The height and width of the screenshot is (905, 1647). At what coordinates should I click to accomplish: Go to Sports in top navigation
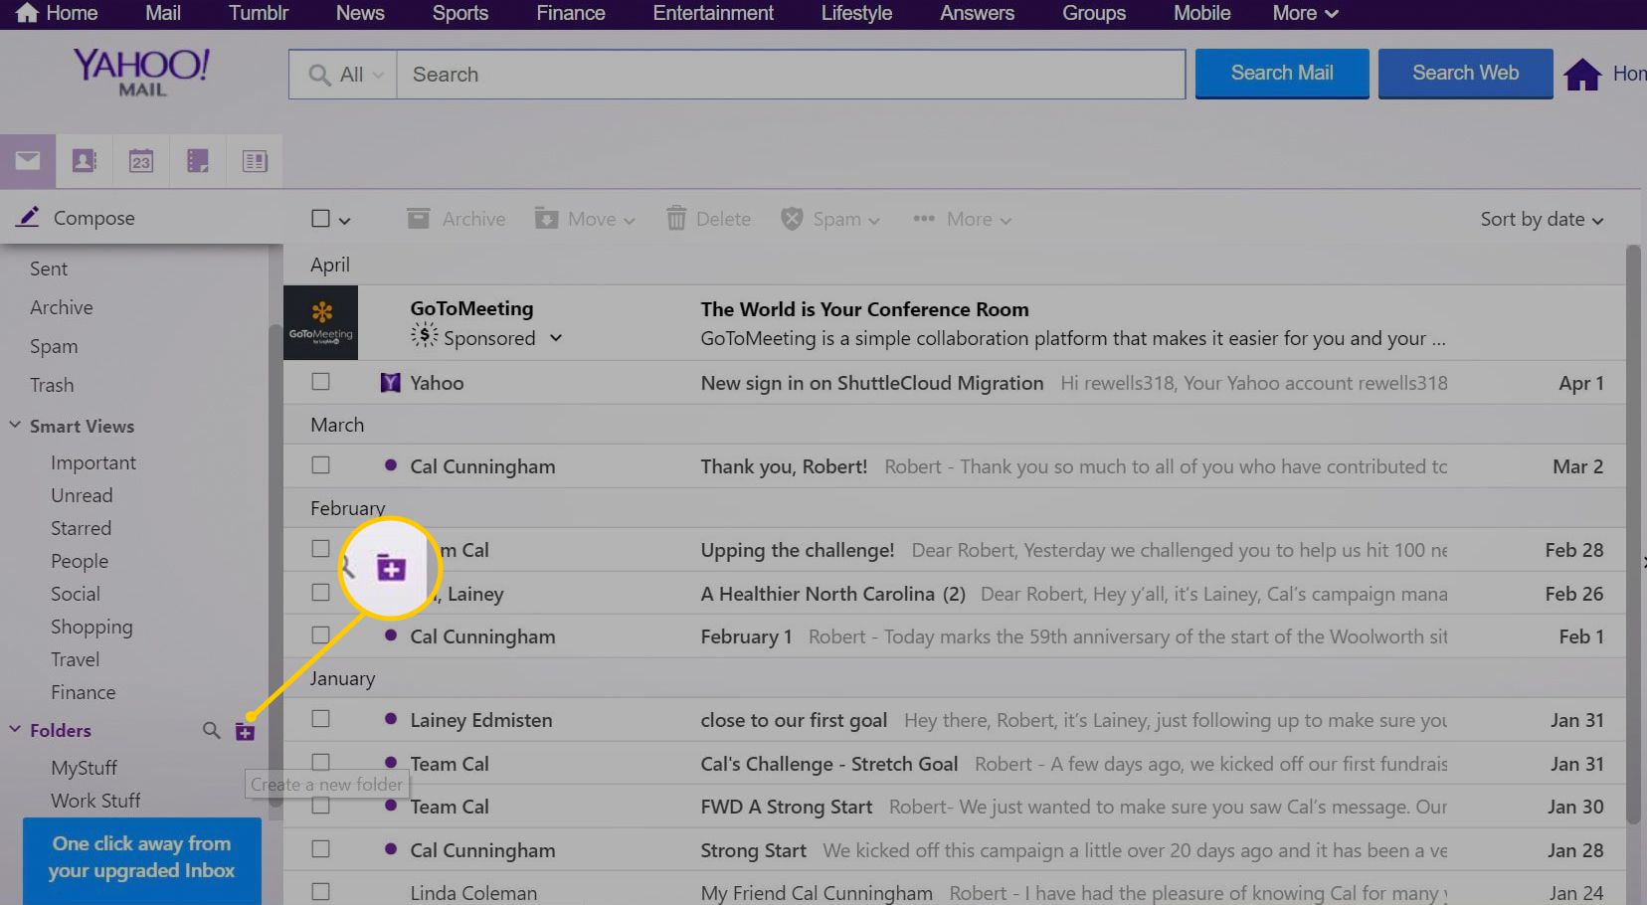(x=460, y=13)
